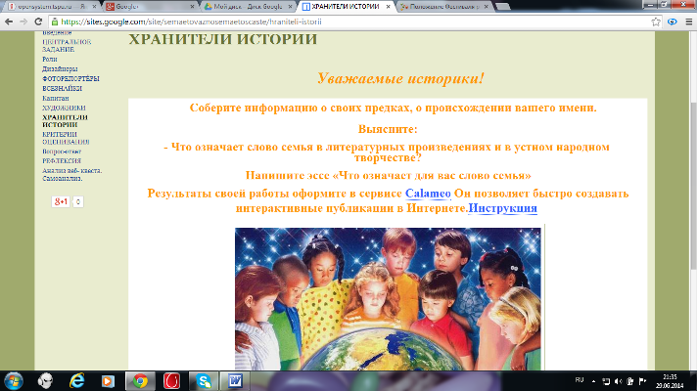Open the ЦЕНТРАЛЬНОЕ ЗАДАНИЕ sidebar link
The width and height of the screenshot is (697, 391).
coord(67,45)
